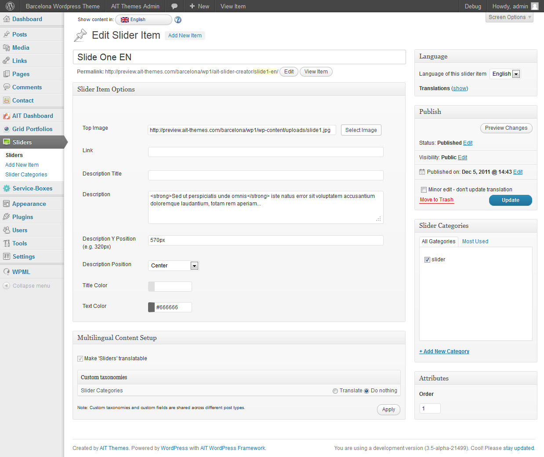Select the Translate radio button
Screen dimensions: 544x457
click(x=335, y=391)
